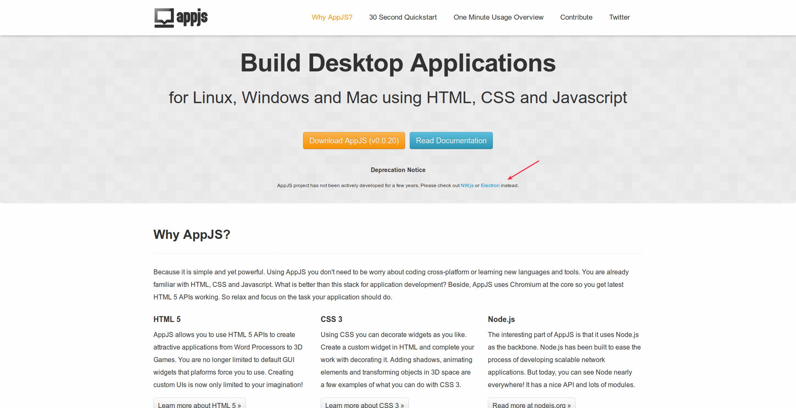Click the Build Desktop Applications headline
796x408 pixels.
coord(398,63)
